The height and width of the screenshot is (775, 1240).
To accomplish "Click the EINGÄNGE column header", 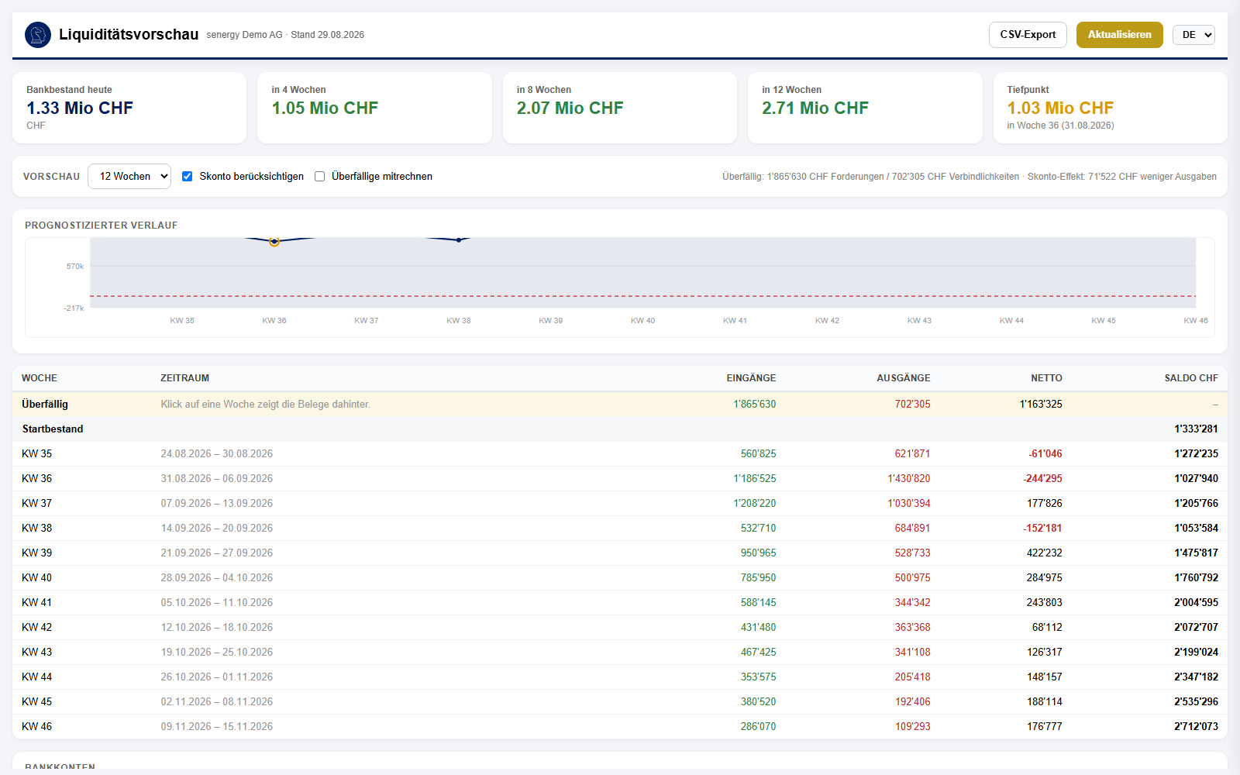I will 751,378.
